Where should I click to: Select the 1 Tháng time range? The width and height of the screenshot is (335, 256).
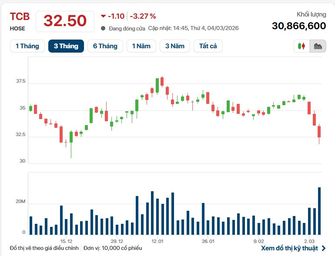(x=27, y=46)
